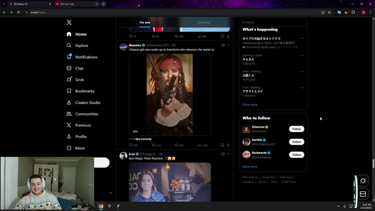This screenshot has width=375, height=211.
Task: Like top post with 448 likes
Action: [x=179, y=36]
